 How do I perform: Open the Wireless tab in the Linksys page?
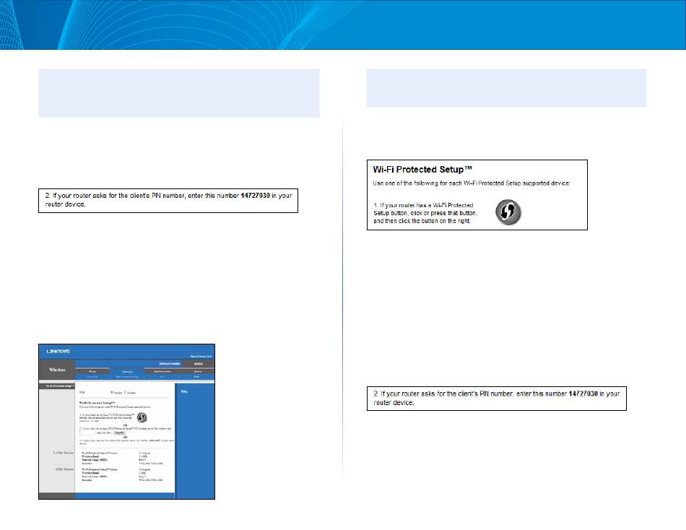127,372
